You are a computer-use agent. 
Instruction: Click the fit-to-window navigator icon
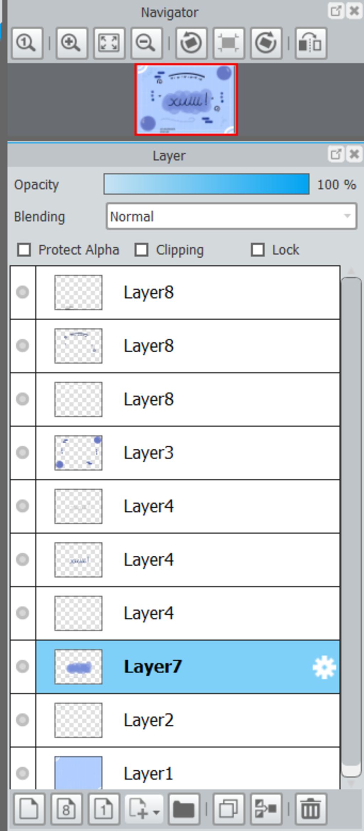tap(109, 43)
